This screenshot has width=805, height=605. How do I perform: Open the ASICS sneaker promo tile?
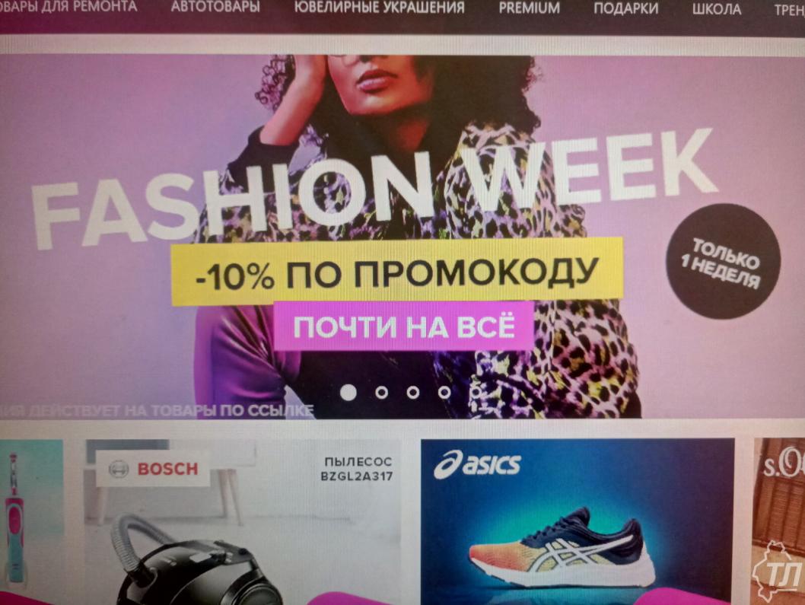click(577, 522)
